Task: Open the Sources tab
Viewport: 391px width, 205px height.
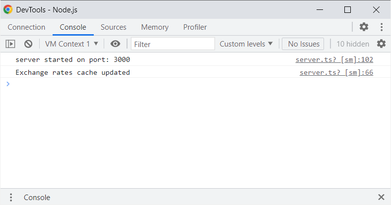Action: (x=114, y=27)
